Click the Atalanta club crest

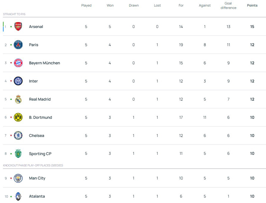pos(18,196)
